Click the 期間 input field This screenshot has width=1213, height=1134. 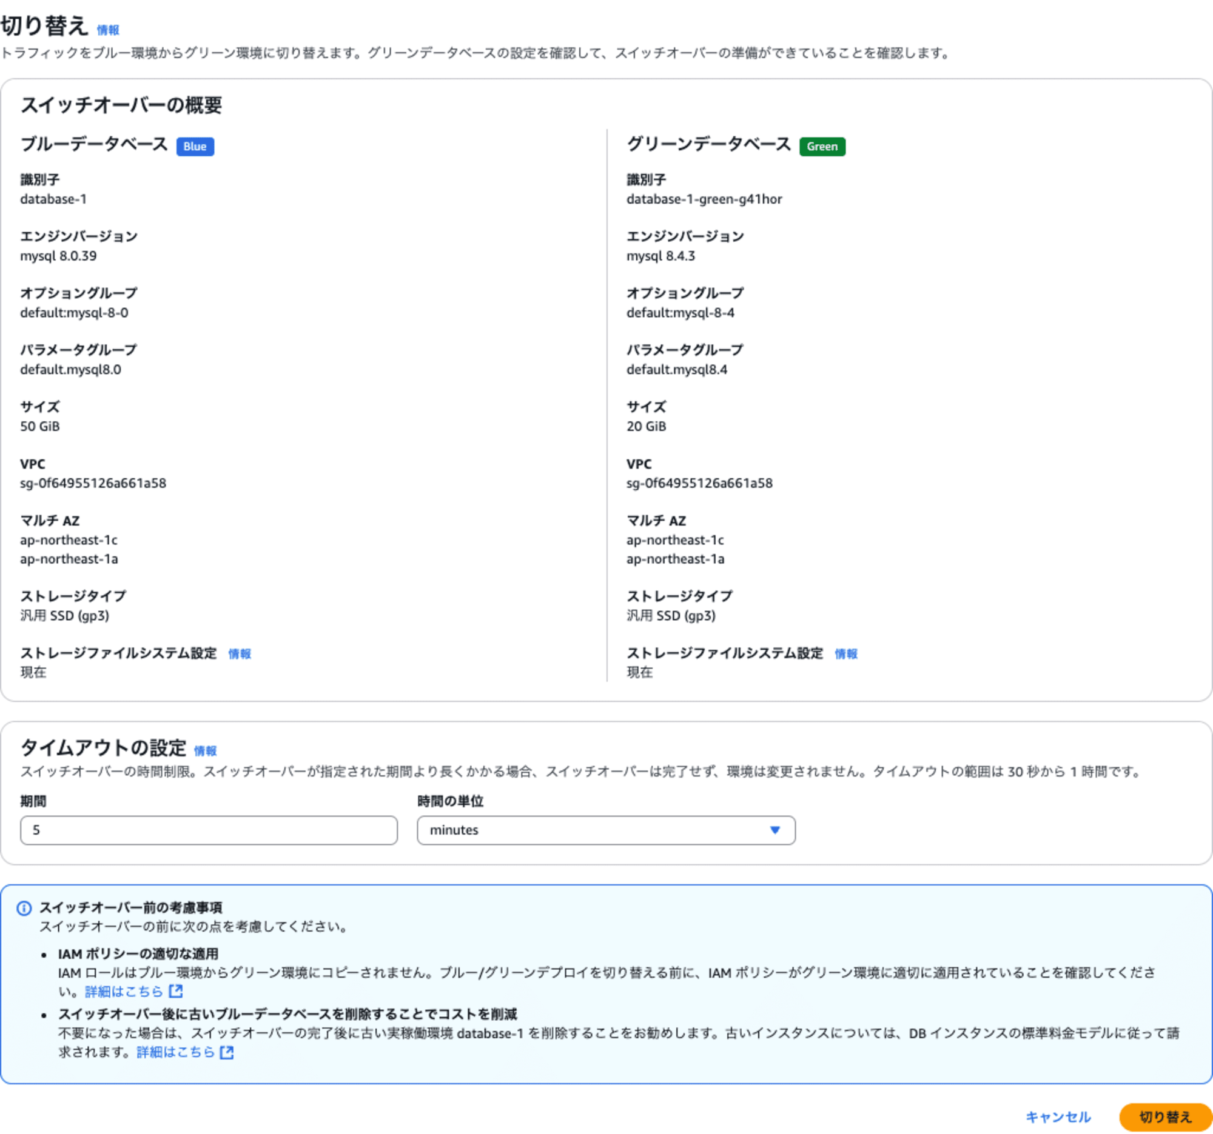click(209, 830)
